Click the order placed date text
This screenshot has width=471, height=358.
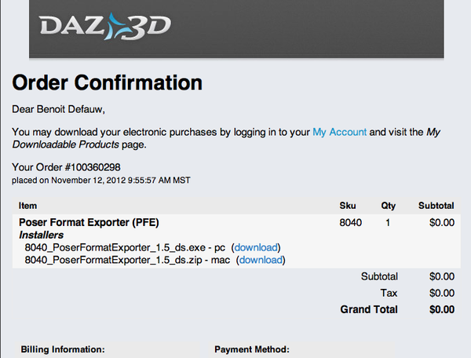102,181
